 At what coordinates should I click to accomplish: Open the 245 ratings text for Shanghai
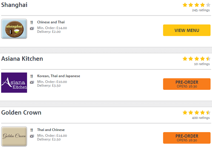201,10
